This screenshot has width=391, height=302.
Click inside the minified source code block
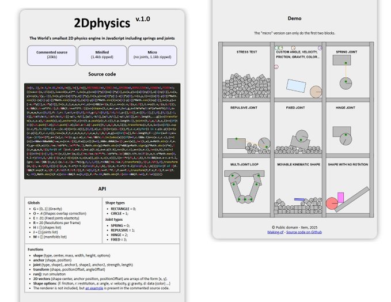pos(102,132)
